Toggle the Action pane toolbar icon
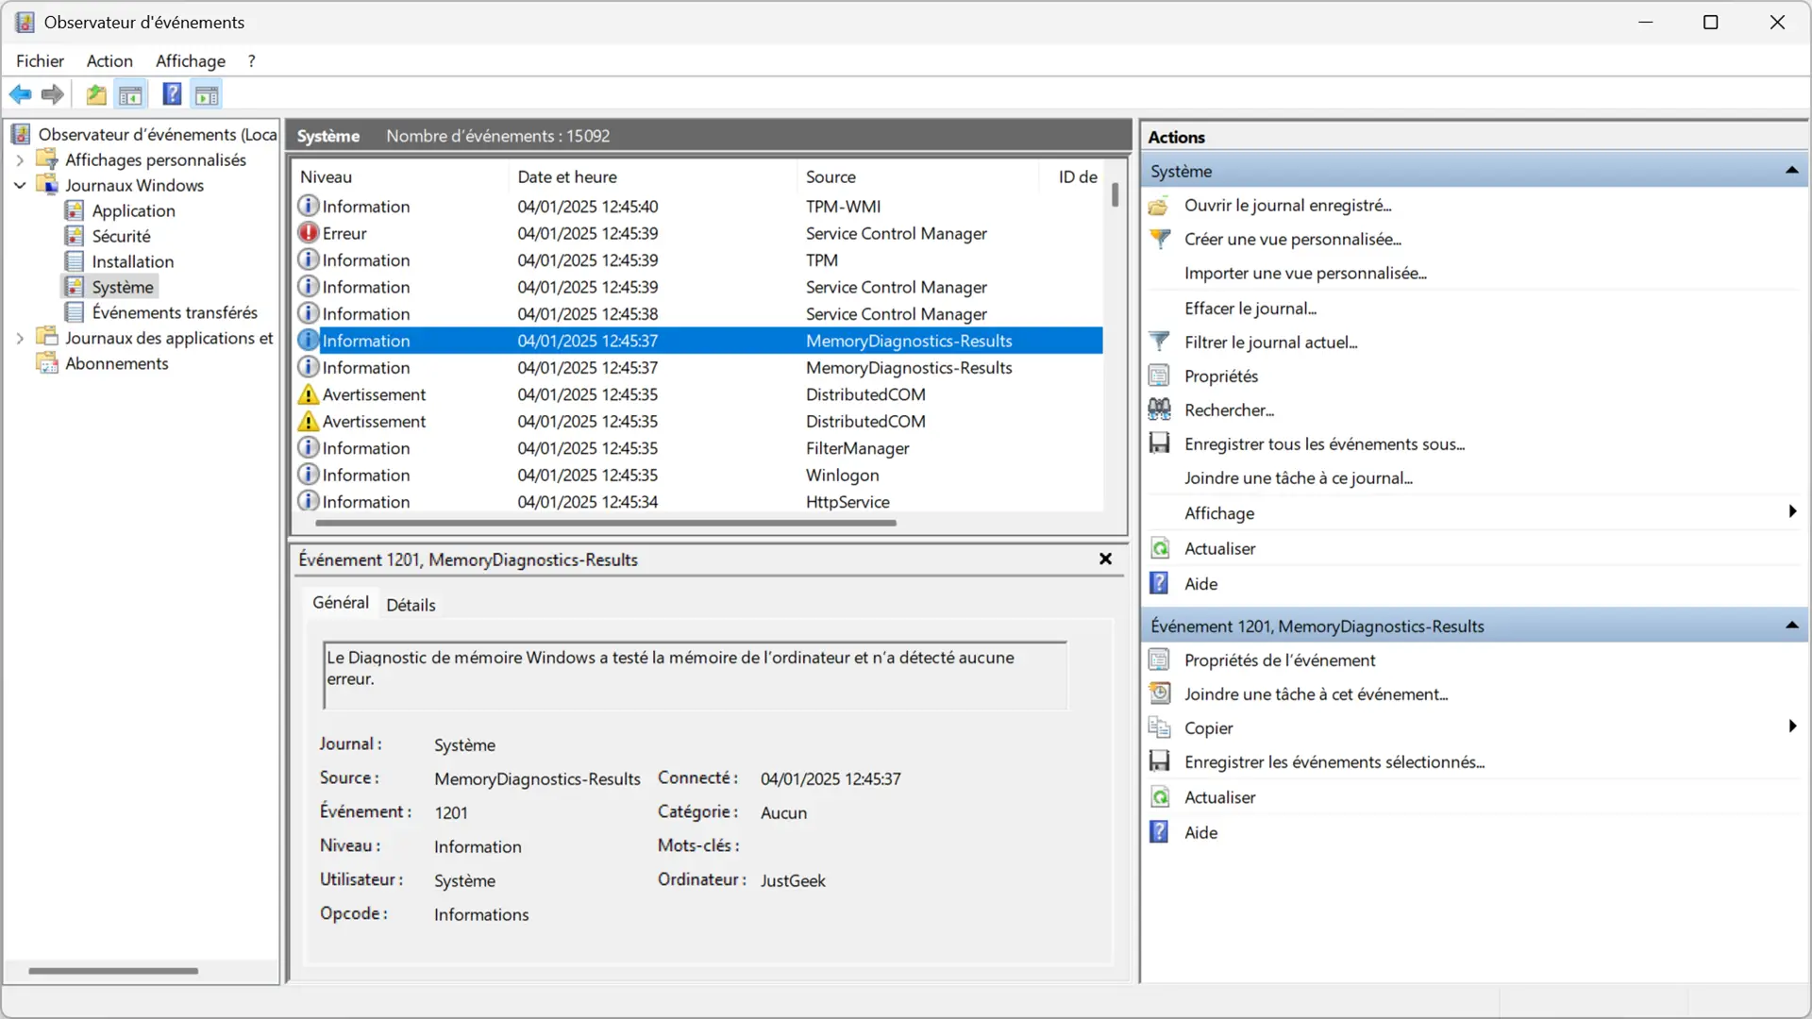 pyautogui.click(x=207, y=94)
